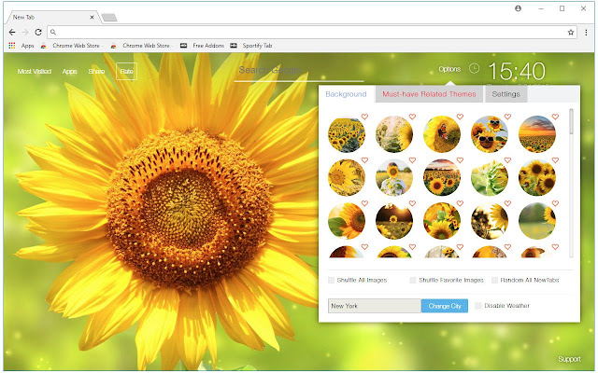Click the clock icon next to Options

coord(474,68)
